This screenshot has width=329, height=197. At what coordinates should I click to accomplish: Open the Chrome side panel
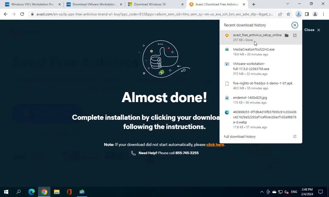tap(307, 14)
